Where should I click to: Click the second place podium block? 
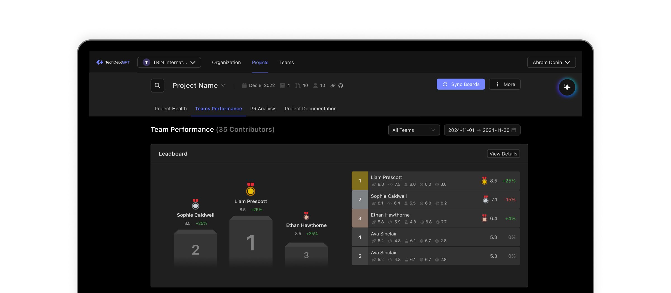pos(195,249)
